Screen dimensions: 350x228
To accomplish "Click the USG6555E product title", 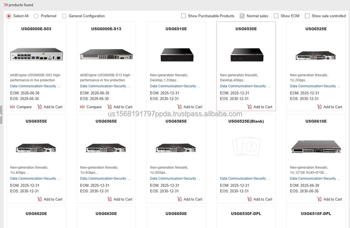I will 36,121.
